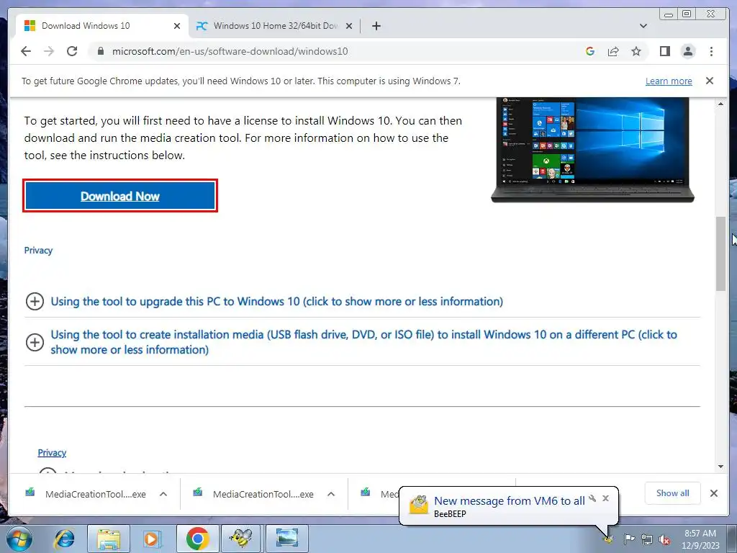Image resolution: width=737 pixels, height=553 pixels.
Task: Click the page vertical scrollbar thumb
Action: tap(720, 254)
